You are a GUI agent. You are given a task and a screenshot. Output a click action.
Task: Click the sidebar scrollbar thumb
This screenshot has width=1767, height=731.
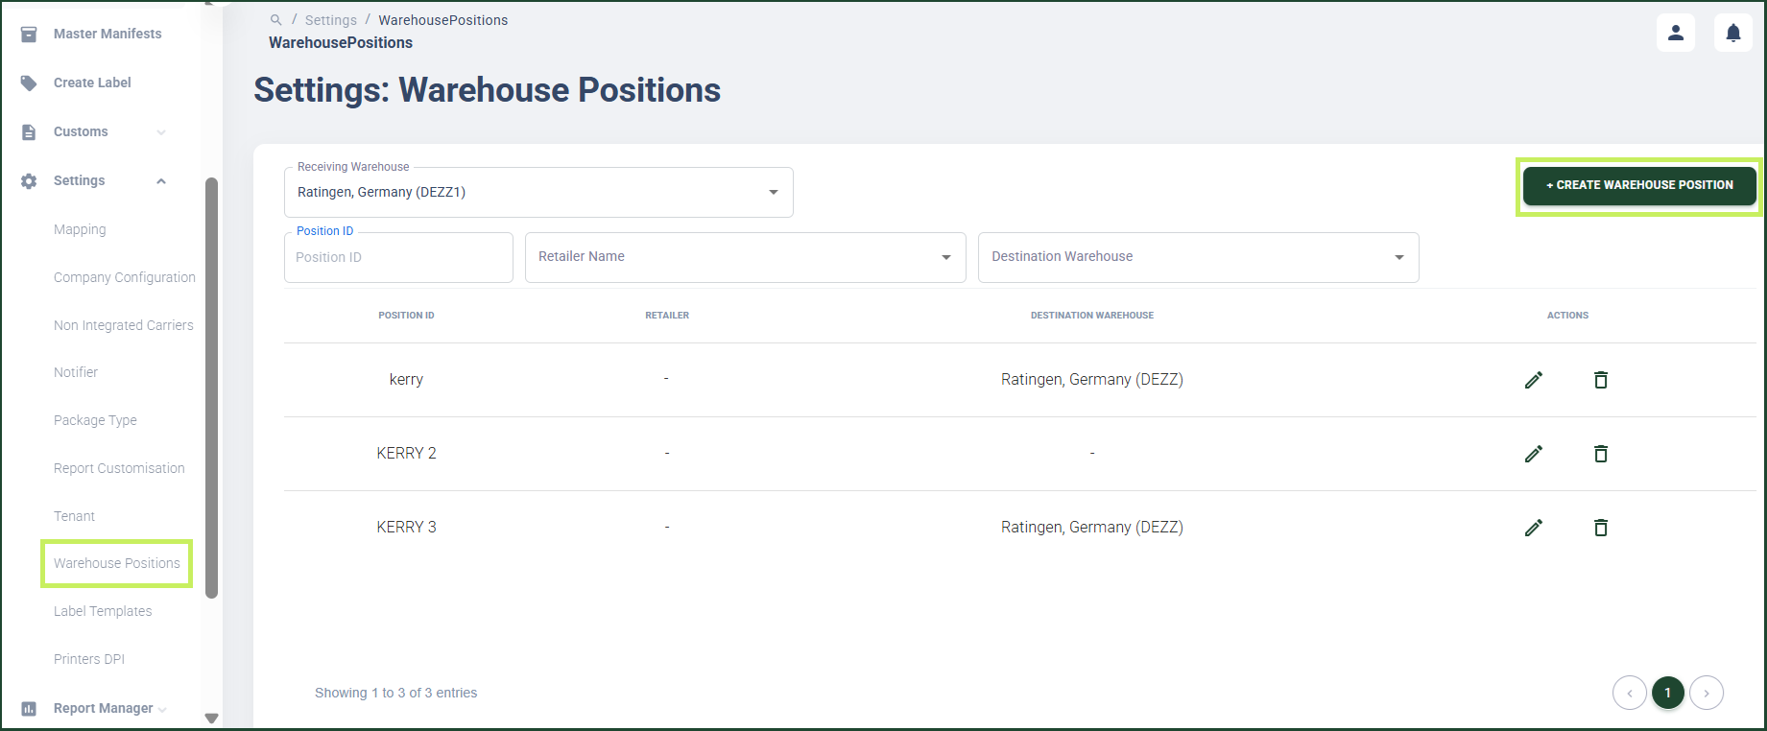[212, 388]
